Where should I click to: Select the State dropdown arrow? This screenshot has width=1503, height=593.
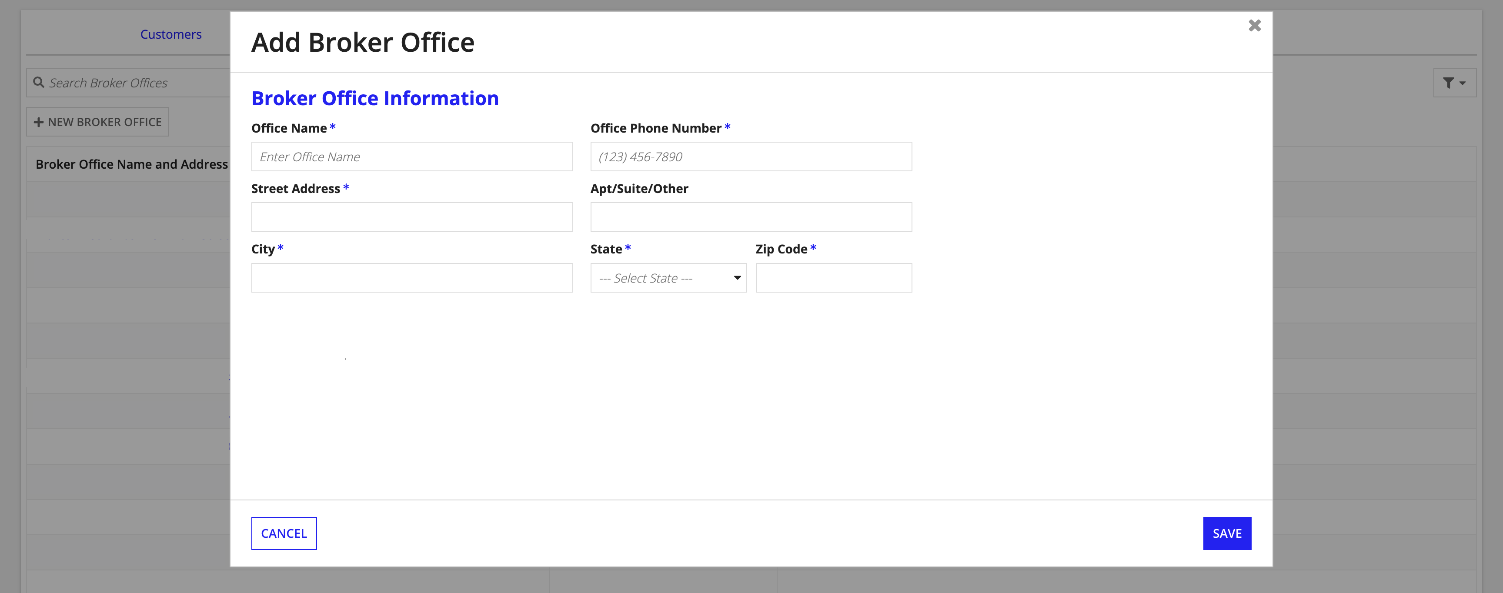coord(737,277)
